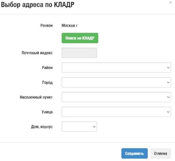The width and height of the screenshot is (175, 161).
Task: Open the Район combo box
Action: tap(116, 68)
